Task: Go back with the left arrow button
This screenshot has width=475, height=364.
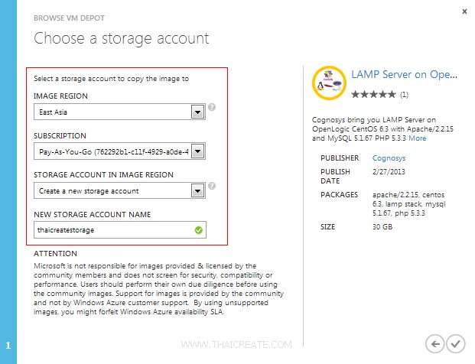Action: (x=436, y=343)
